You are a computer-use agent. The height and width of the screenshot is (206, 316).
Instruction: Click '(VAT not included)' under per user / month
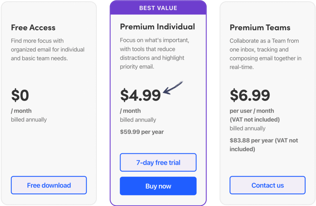(x=255, y=119)
